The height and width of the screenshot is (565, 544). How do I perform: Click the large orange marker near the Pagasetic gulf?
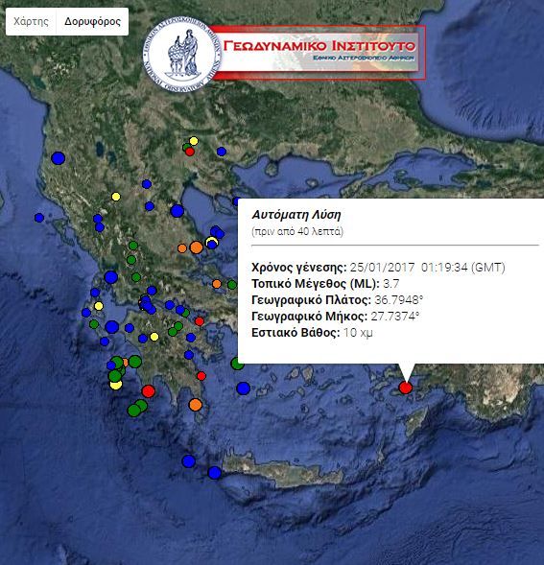pos(196,247)
